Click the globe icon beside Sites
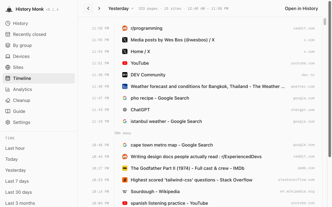Screen dimensions: 332x207 [x=8, y=67]
